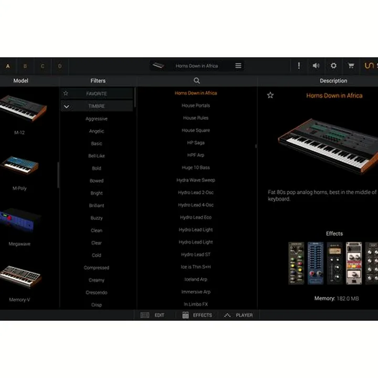Screen dimensions: 378x378
Task: Select part C tab
Action: [43, 66]
